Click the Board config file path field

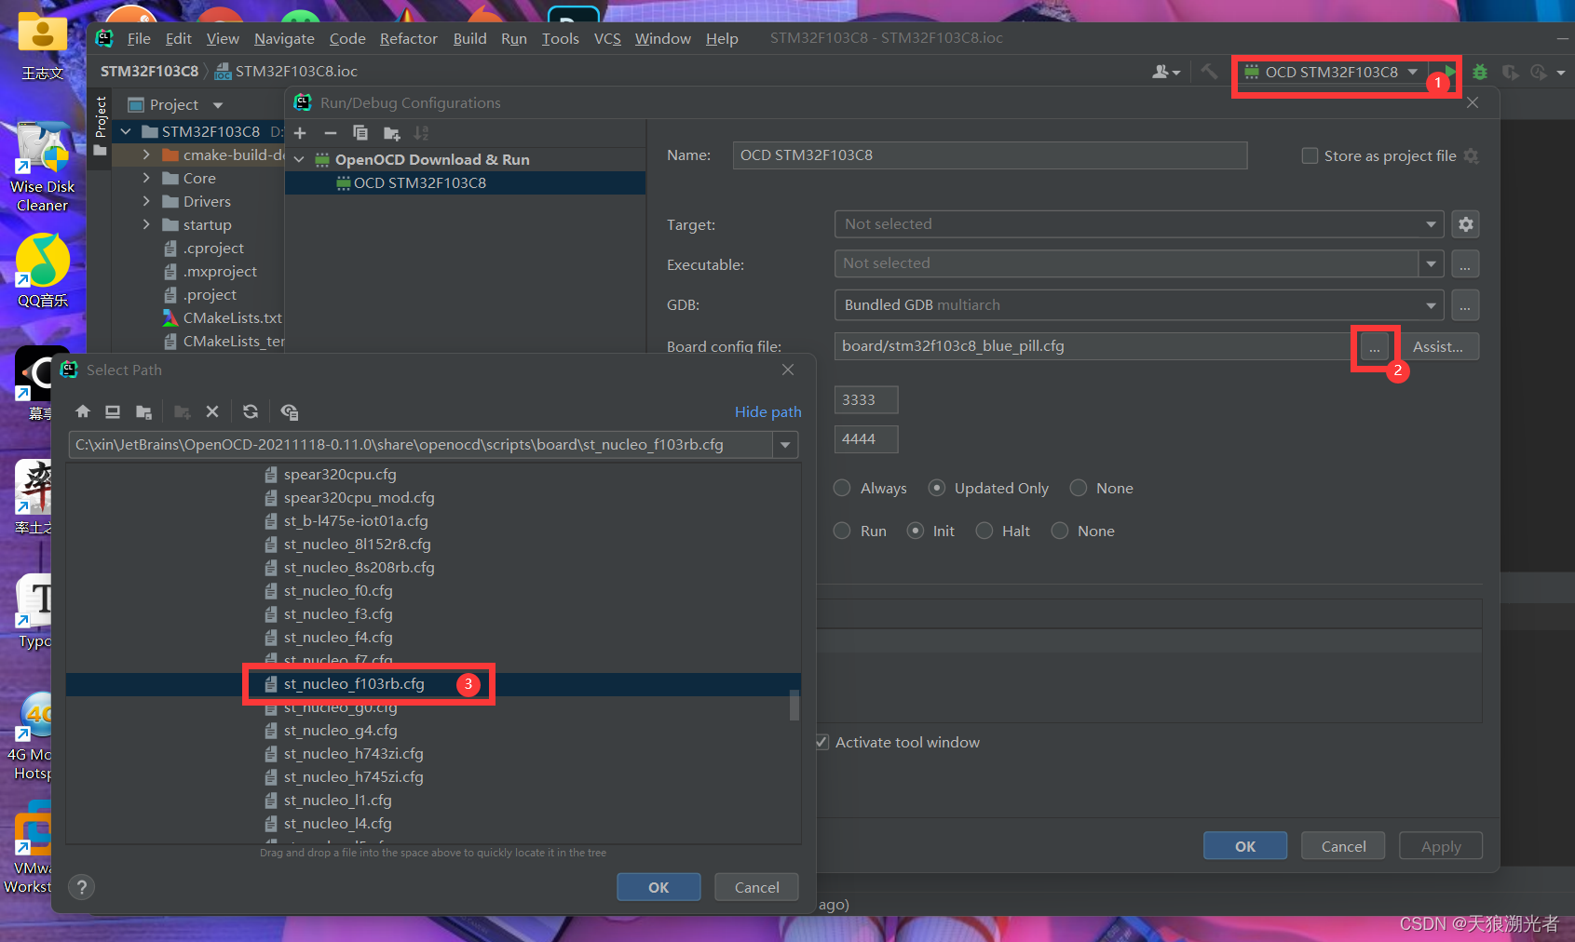(1096, 346)
